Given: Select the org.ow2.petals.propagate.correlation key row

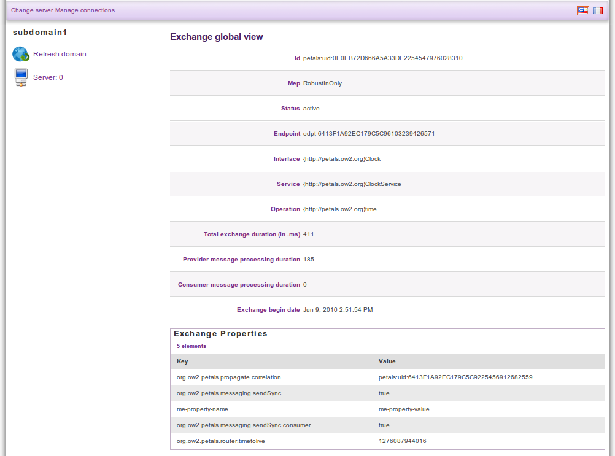Looking at the screenshot, I should click(228, 377).
